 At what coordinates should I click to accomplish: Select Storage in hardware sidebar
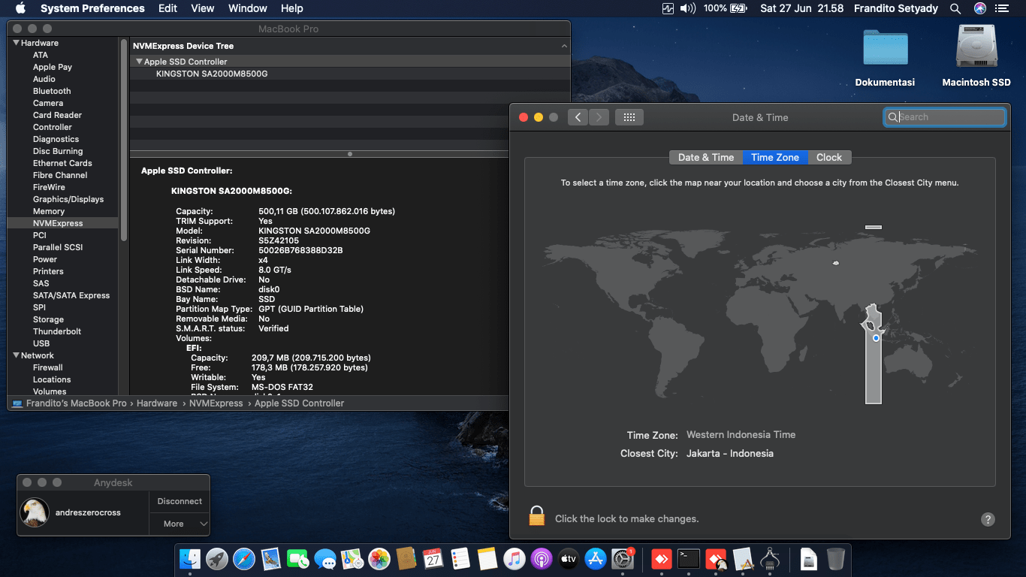coord(48,319)
